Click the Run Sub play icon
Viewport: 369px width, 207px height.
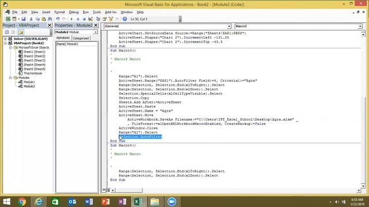pos(71,19)
